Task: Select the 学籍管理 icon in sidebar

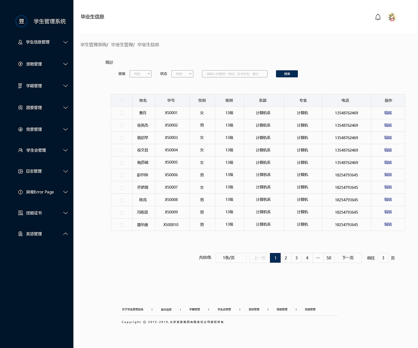Action: [x=20, y=86]
